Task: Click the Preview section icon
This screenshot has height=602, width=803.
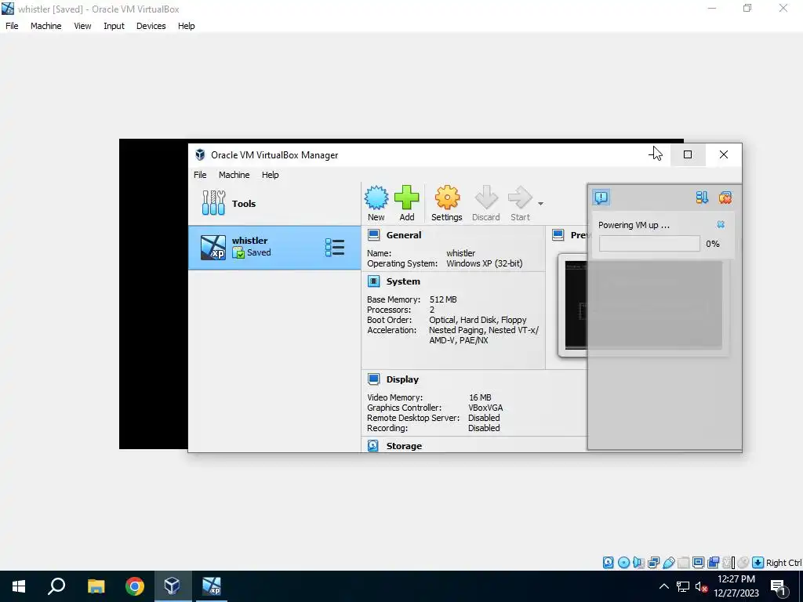Action: coord(558,235)
